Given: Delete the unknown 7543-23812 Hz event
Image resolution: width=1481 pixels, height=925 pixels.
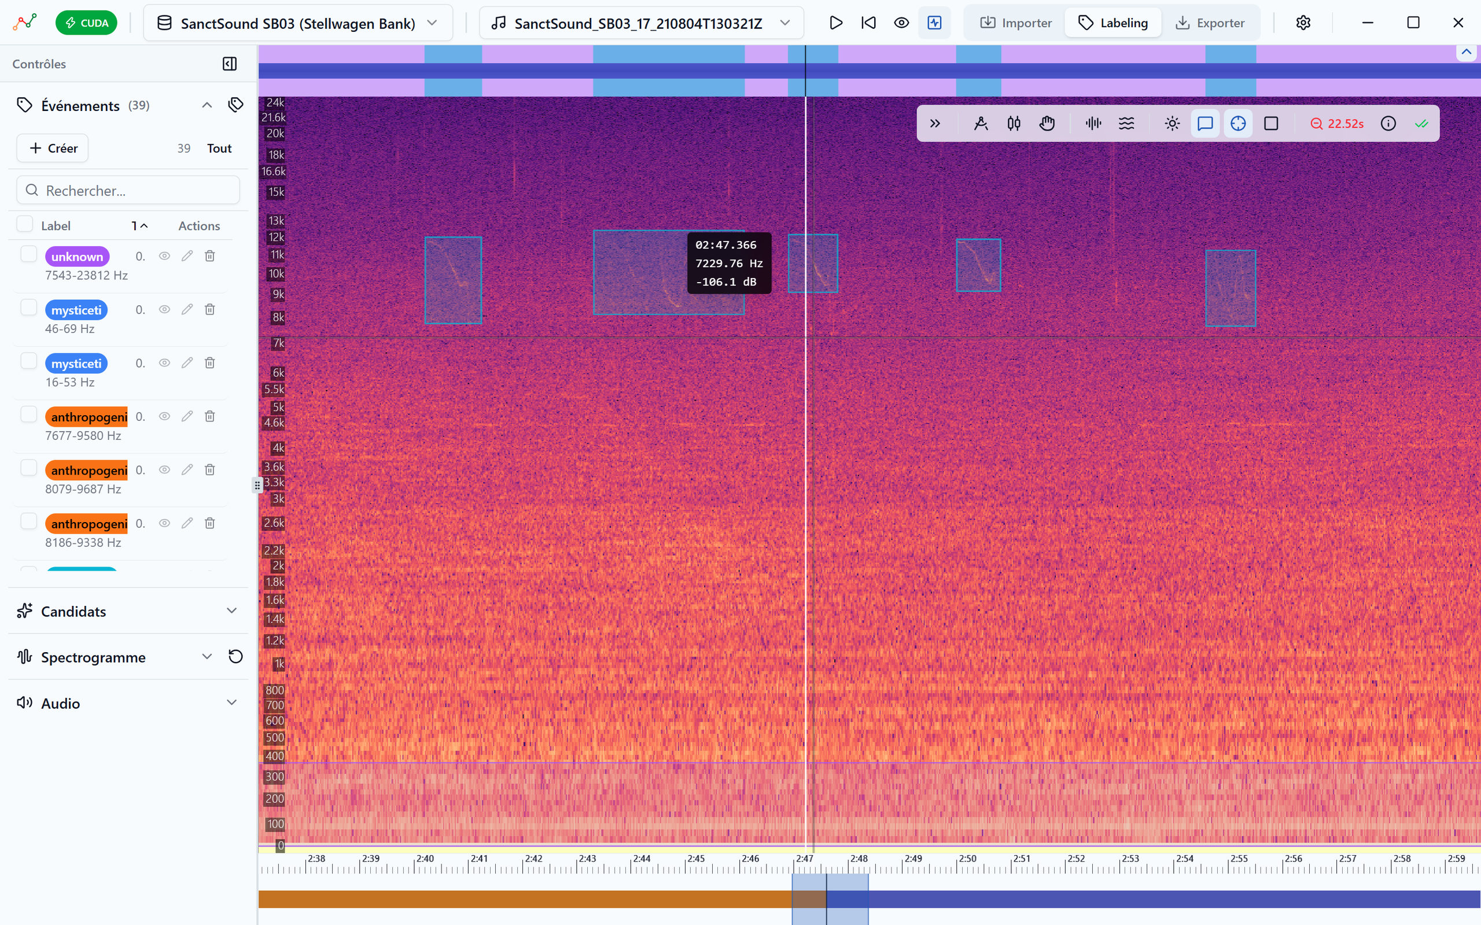Looking at the screenshot, I should [210, 256].
